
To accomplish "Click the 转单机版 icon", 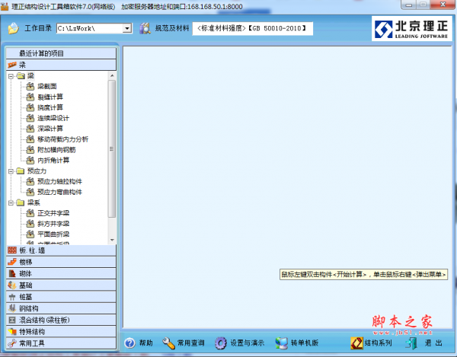I will [x=281, y=343].
